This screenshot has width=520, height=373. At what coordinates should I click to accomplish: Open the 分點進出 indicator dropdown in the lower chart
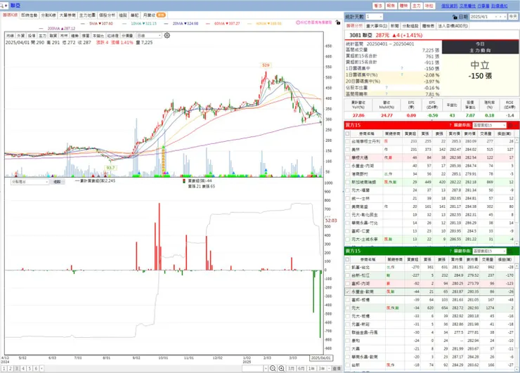(30, 182)
